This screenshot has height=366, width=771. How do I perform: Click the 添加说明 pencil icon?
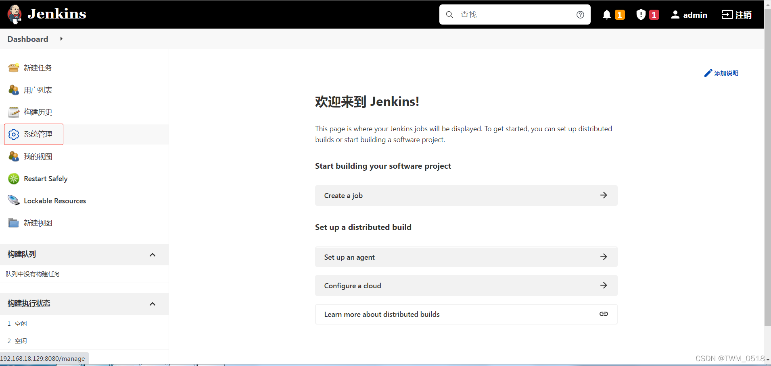[x=708, y=73]
